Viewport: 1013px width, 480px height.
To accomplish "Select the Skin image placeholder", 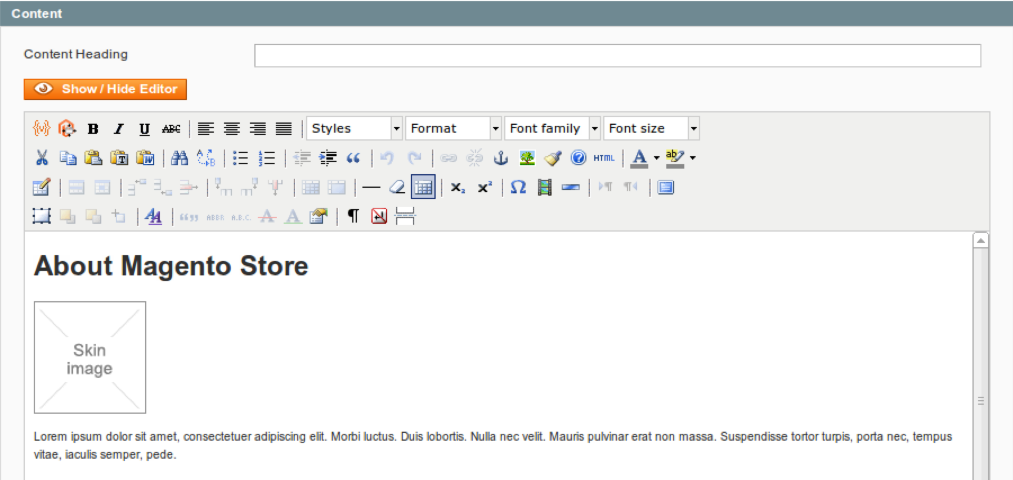I will pos(90,357).
